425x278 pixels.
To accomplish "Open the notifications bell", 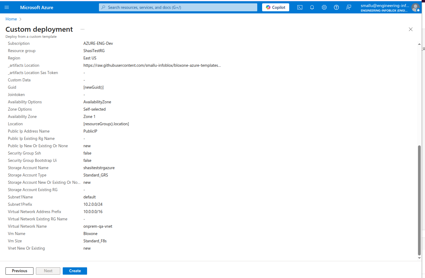I will [x=312, y=7].
